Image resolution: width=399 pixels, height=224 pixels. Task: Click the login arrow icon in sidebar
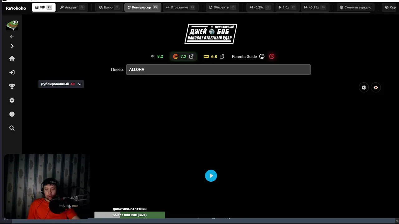(12, 72)
